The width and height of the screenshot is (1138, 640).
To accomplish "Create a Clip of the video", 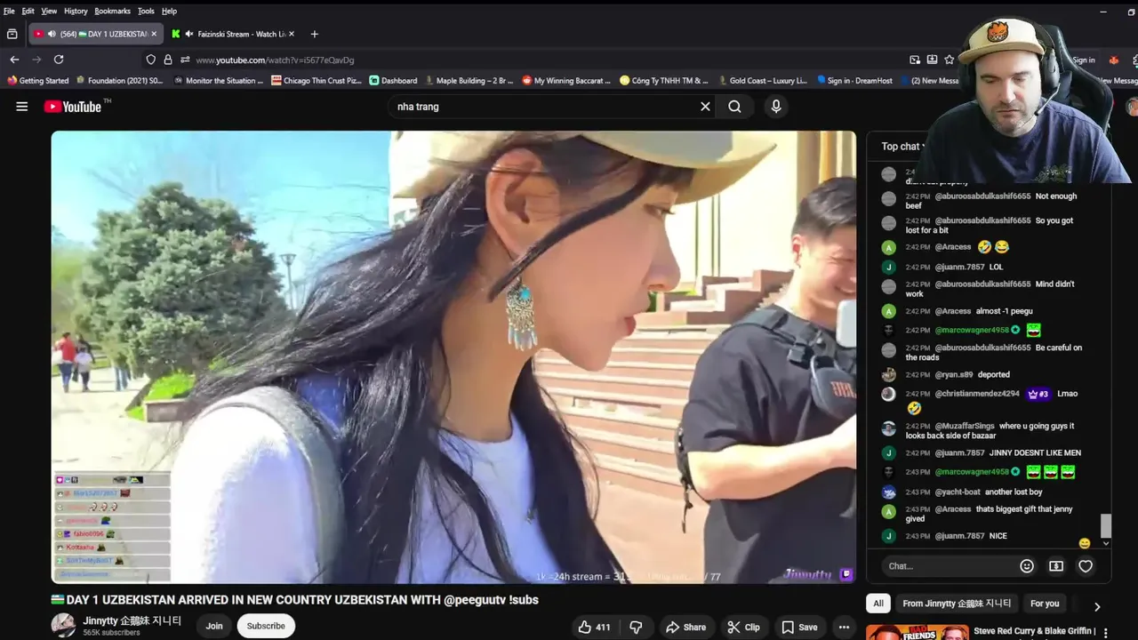I will [743, 627].
